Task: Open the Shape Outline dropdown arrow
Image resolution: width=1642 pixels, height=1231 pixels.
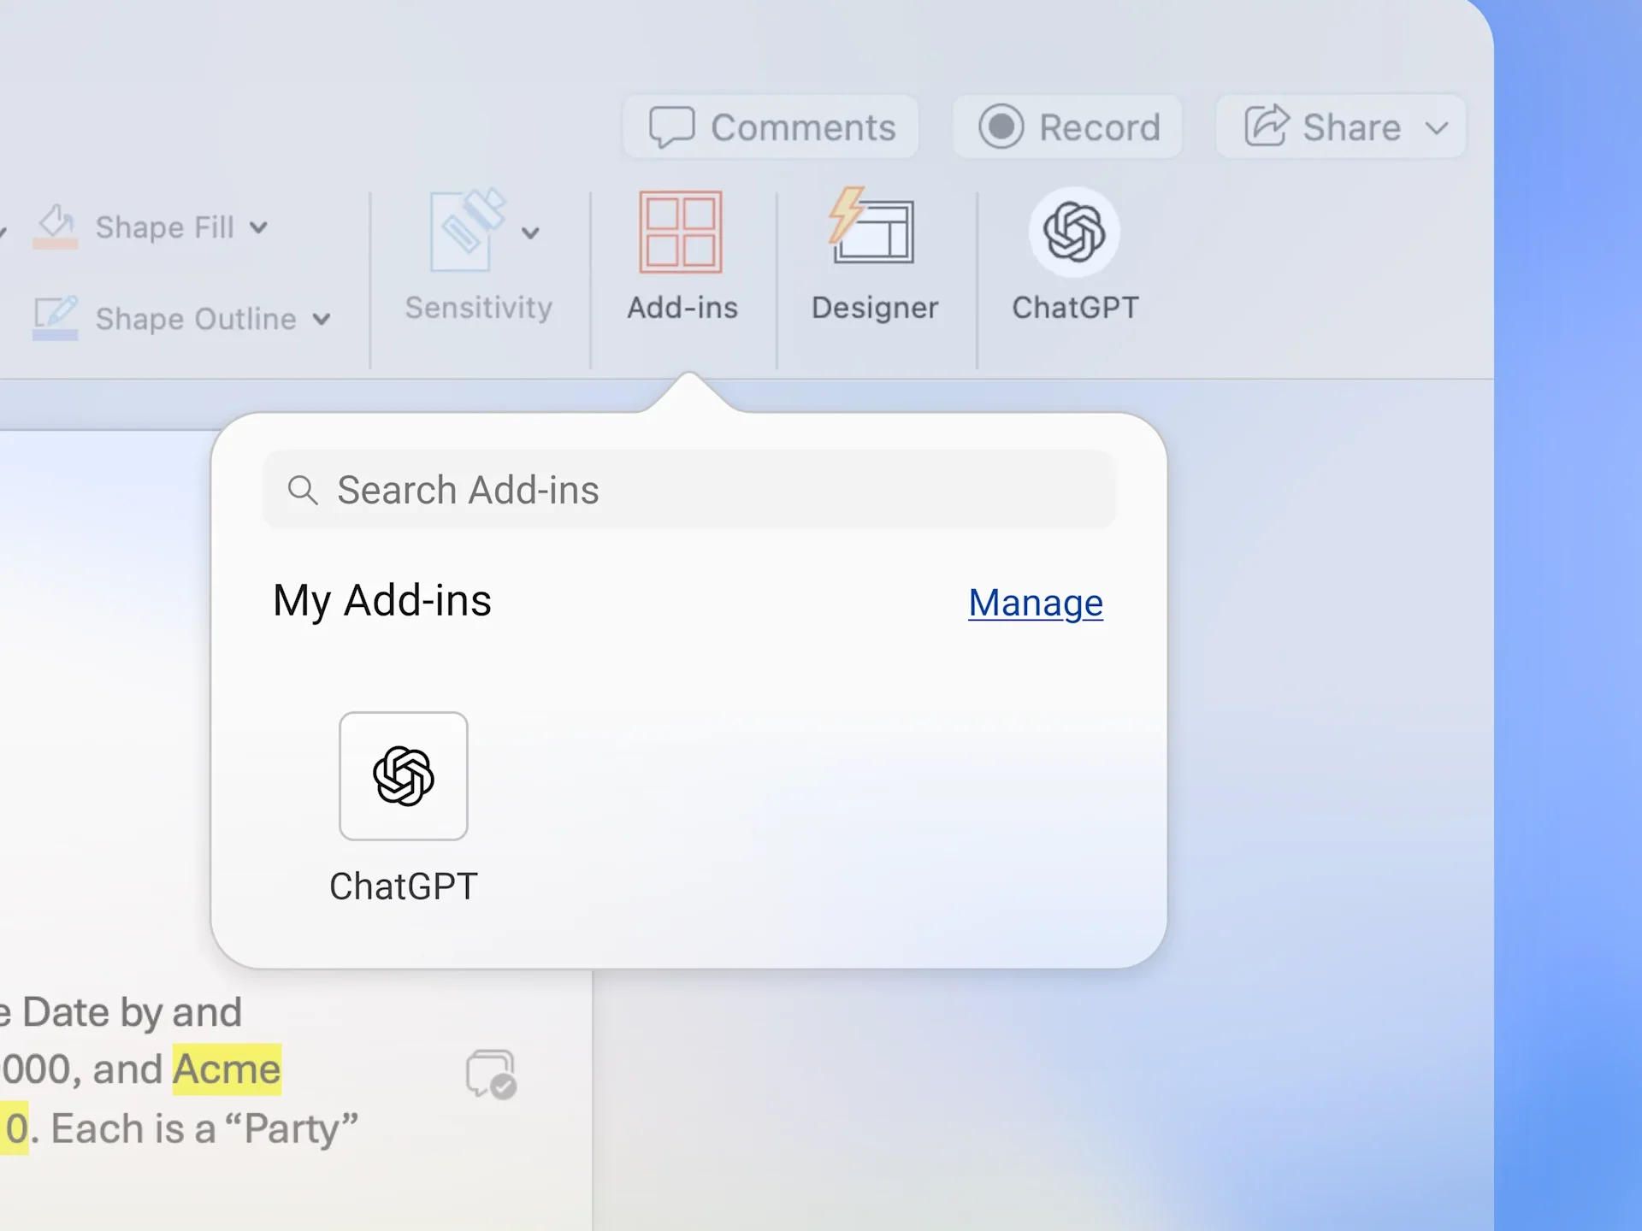Action: tap(322, 319)
